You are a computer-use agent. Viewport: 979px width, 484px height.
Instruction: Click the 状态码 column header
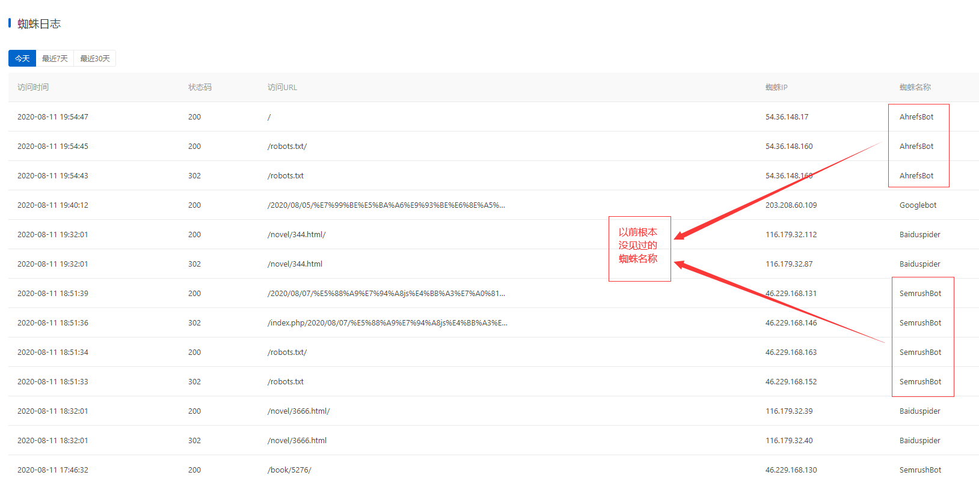click(200, 87)
